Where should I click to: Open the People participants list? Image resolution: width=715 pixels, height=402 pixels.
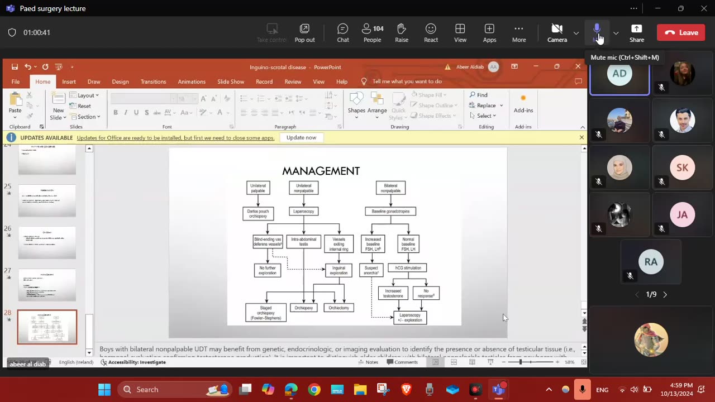[x=373, y=33]
